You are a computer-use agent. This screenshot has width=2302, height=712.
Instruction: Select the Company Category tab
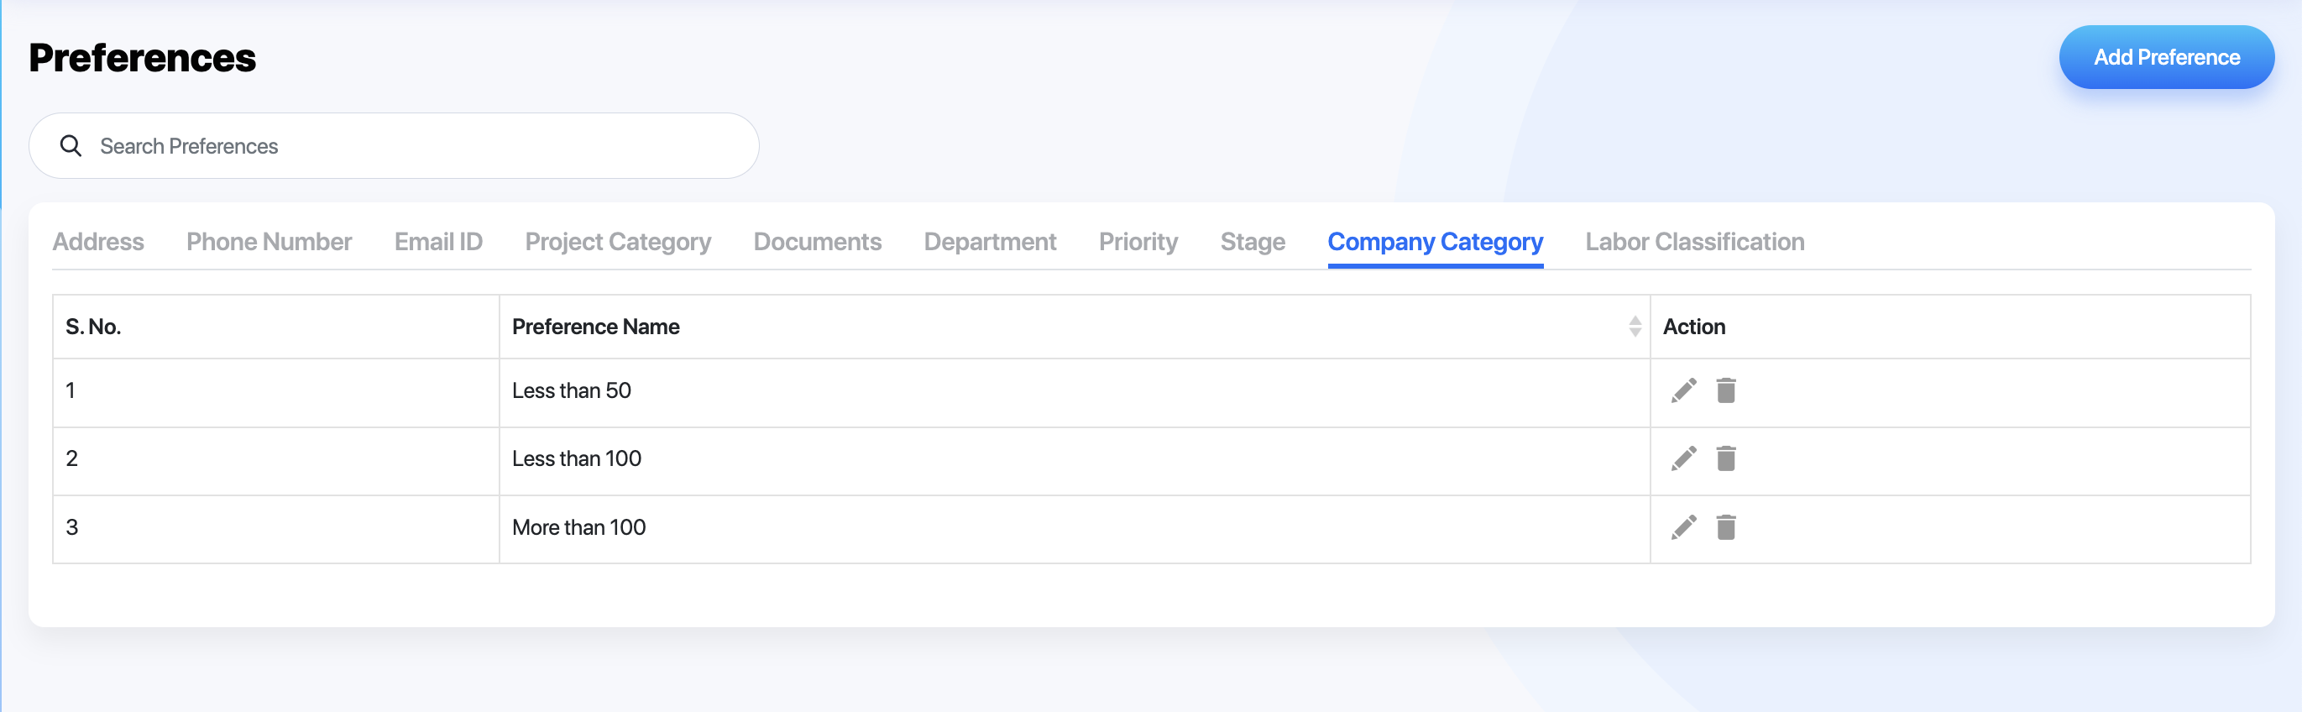pyautogui.click(x=1435, y=241)
